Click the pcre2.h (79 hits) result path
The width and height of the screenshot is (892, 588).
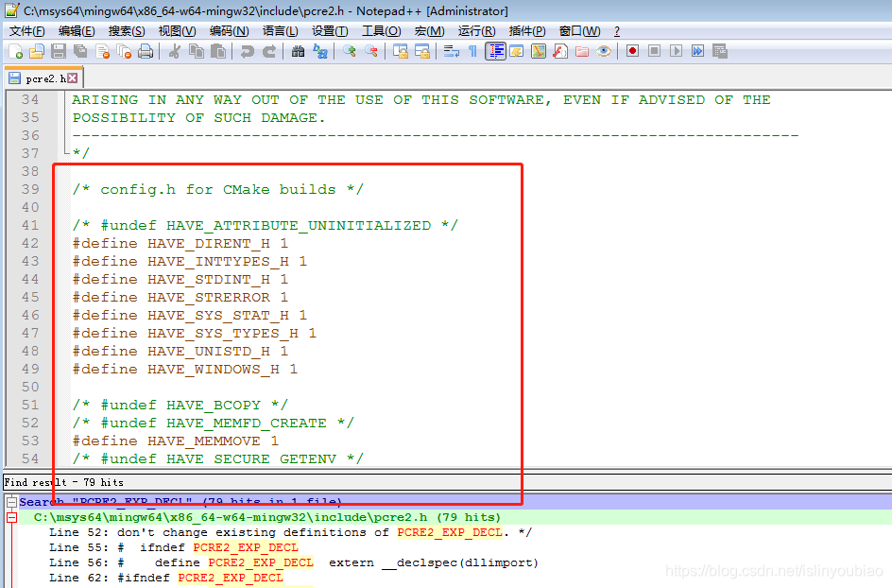266,517
